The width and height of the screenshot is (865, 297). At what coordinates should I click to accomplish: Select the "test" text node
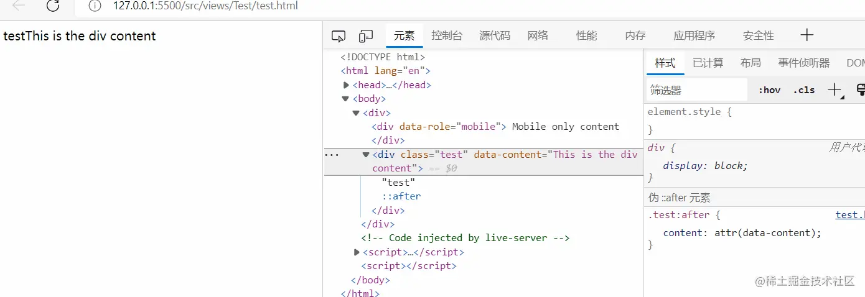click(398, 183)
